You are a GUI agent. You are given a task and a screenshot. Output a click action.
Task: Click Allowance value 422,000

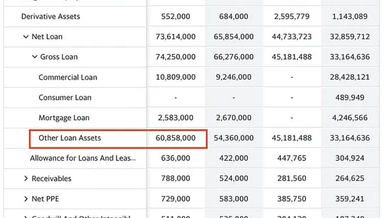(234, 158)
